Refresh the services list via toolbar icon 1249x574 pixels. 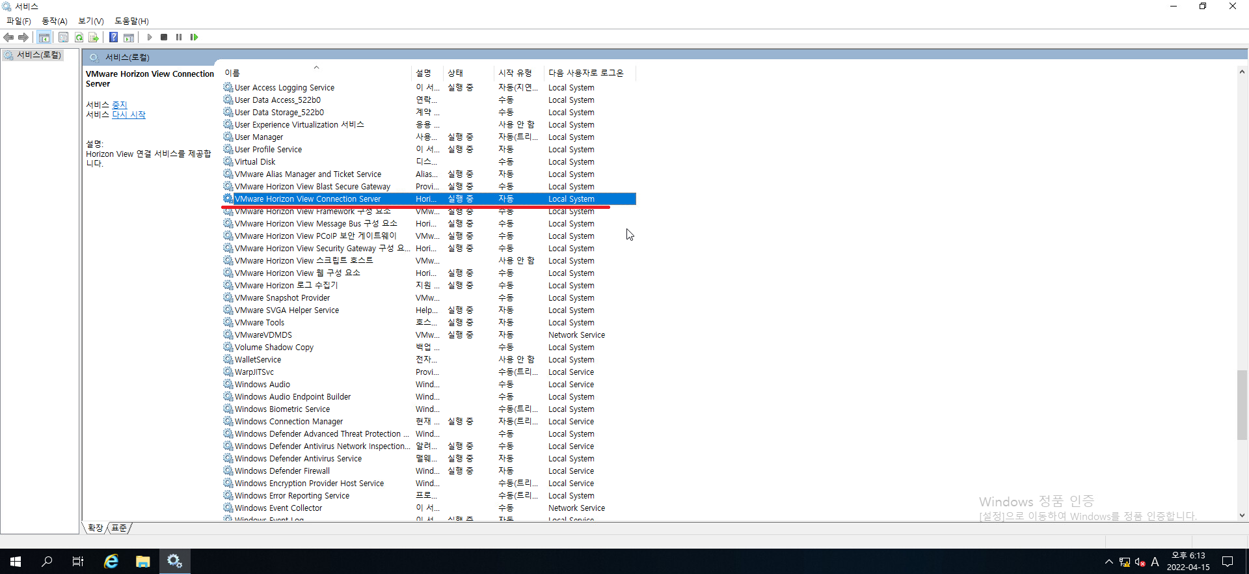pos(79,37)
